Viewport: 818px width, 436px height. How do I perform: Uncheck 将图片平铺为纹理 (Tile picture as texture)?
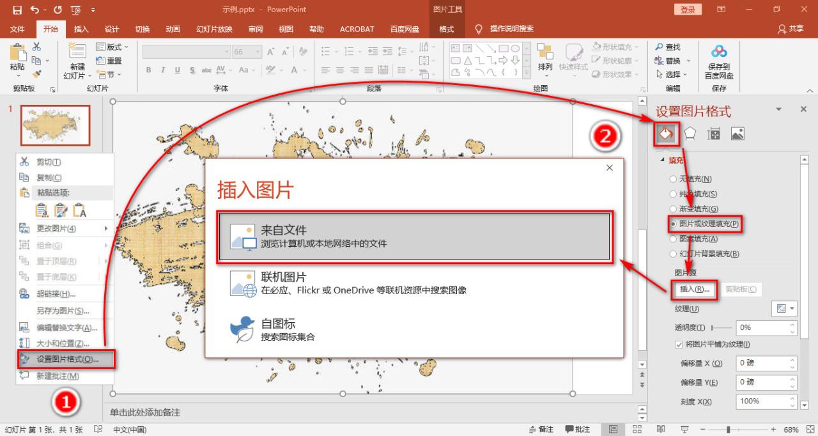click(679, 344)
